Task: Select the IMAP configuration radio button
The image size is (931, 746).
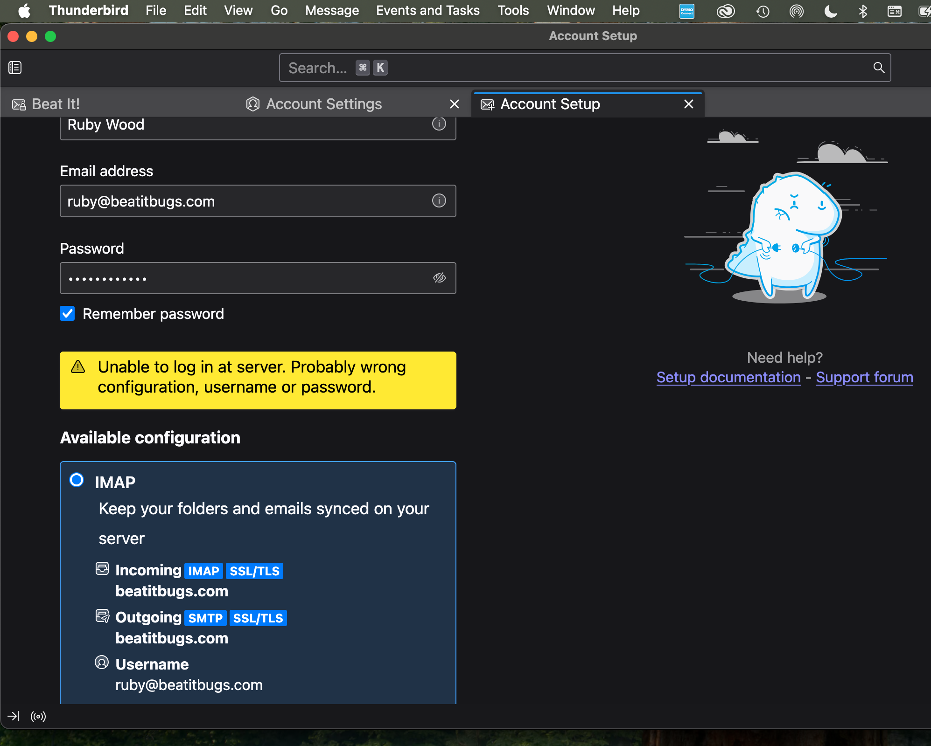Action: (x=77, y=480)
